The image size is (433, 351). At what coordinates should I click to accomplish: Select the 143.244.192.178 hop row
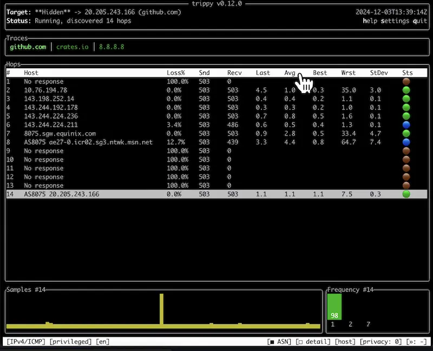[216, 107]
